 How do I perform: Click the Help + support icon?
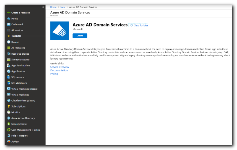coord(9,136)
